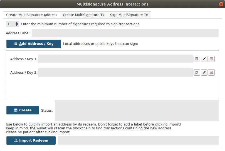The height and width of the screenshot is (151, 225).
Task: Focus the redeem script input field
Action: click(x=139, y=140)
